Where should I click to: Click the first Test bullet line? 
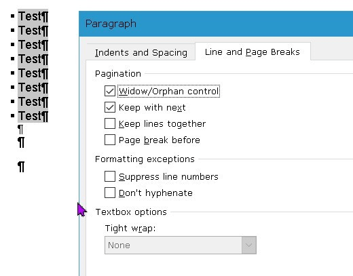[33, 16]
